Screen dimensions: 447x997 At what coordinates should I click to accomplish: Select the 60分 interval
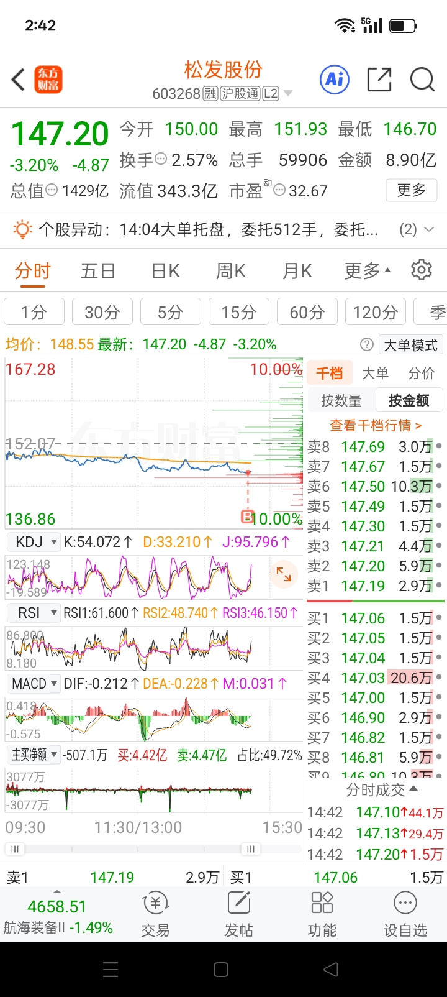click(307, 312)
